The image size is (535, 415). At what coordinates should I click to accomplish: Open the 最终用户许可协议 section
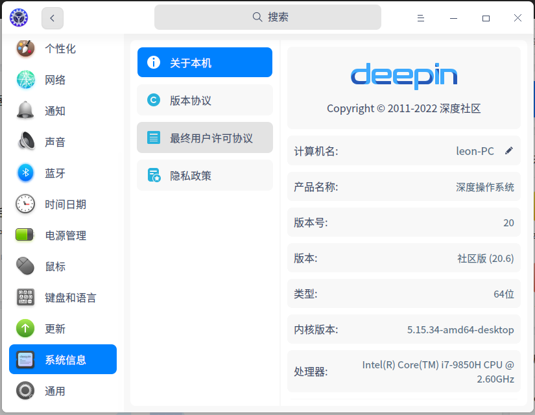pos(204,137)
